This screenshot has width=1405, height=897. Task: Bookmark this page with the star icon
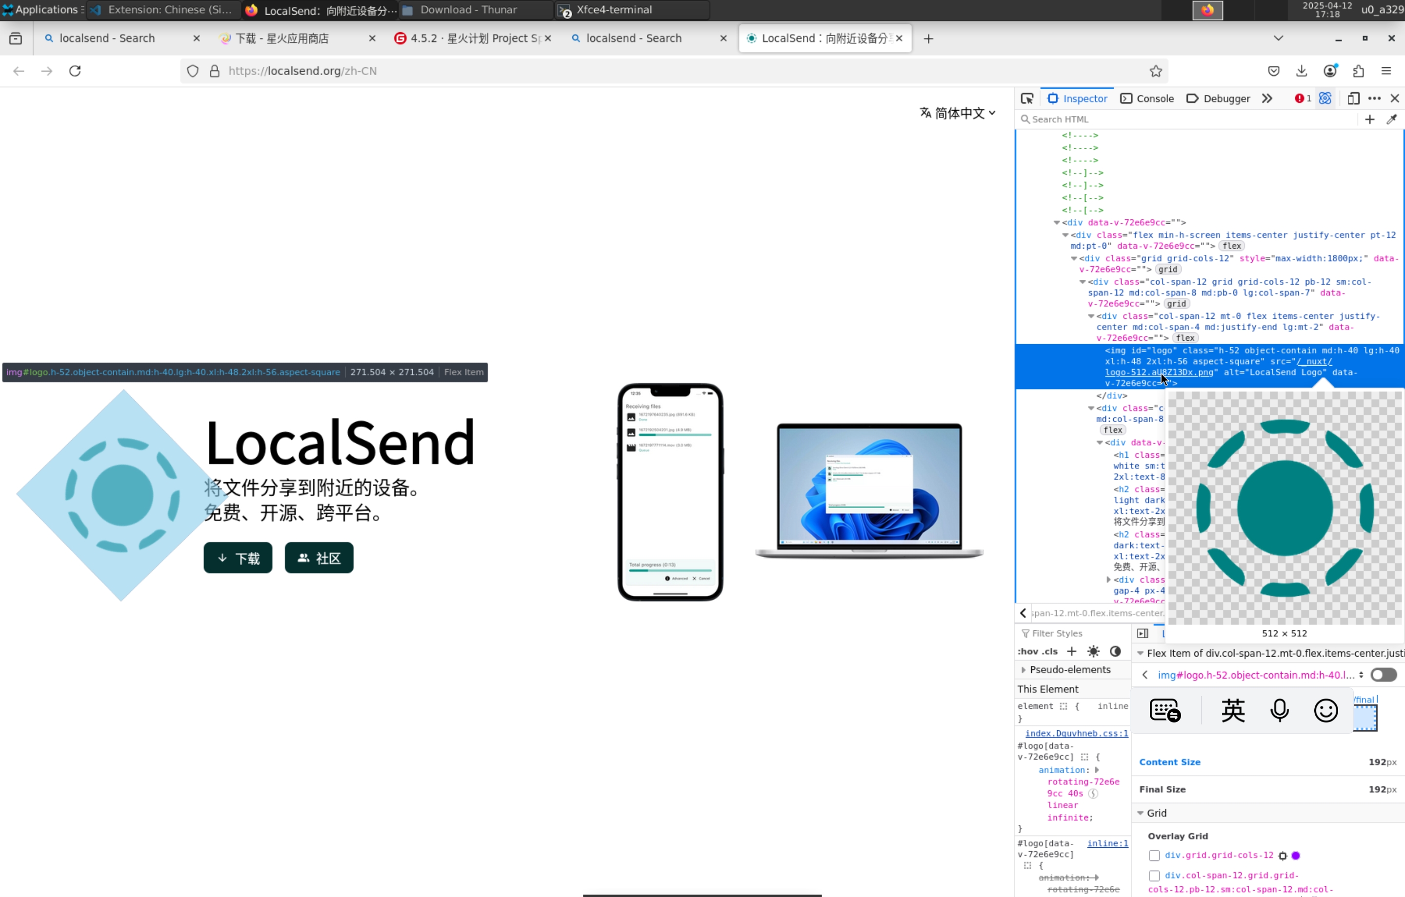click(x=1155, y=71)
